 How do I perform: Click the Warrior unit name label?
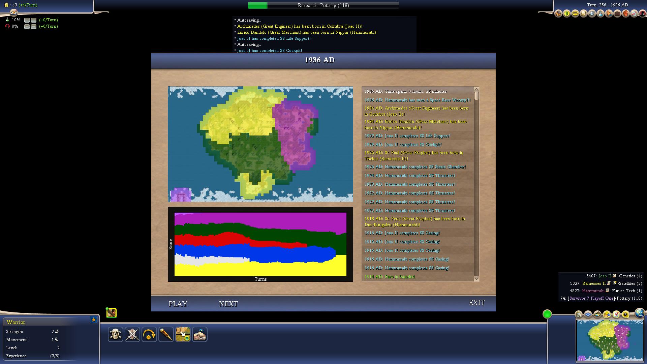16,322
